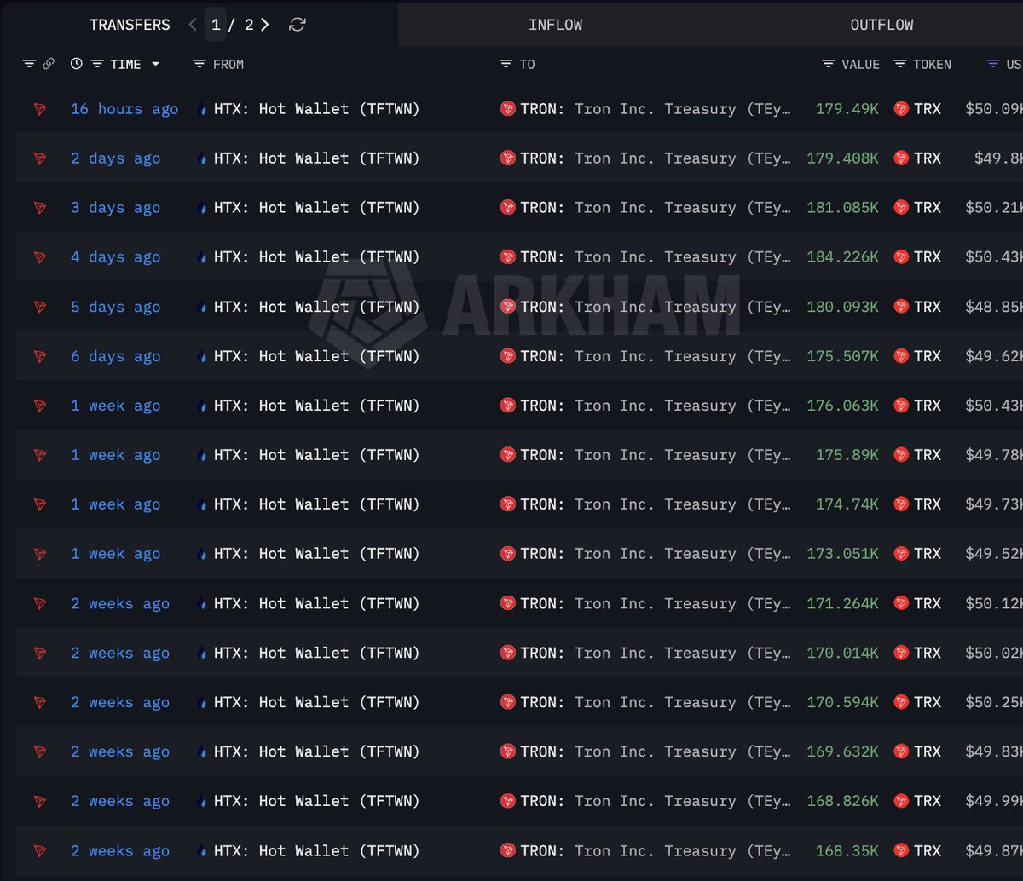Open Tron transaction icon for 3 days ago row
Screen dimensions: 1023x881
pos(39,208)
